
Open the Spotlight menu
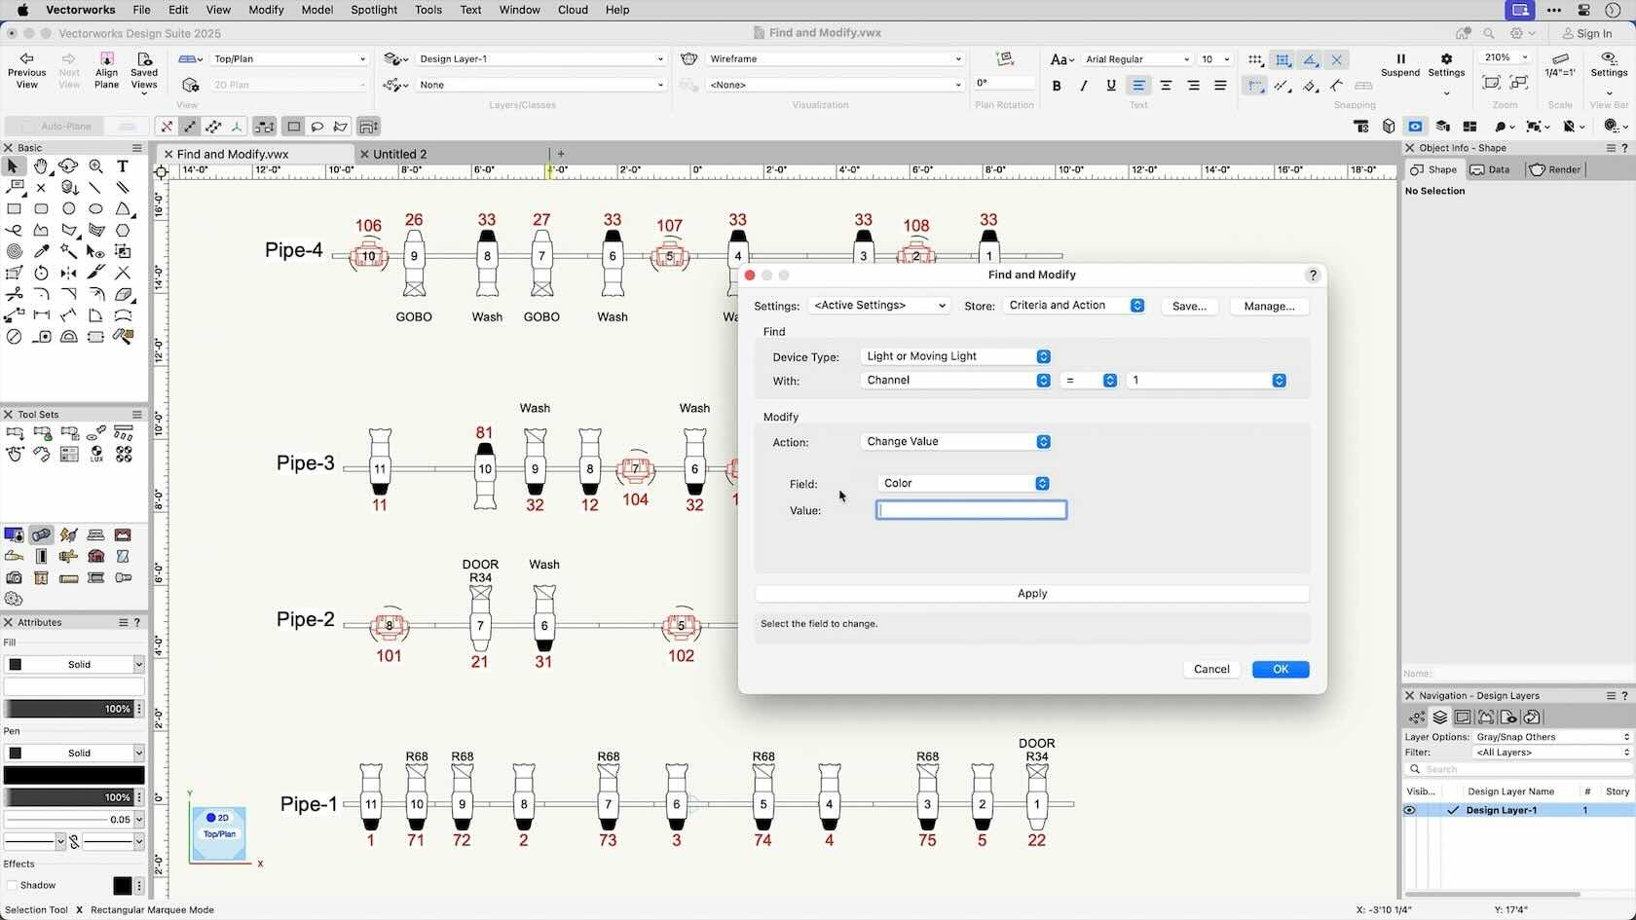tap(373, 10)
